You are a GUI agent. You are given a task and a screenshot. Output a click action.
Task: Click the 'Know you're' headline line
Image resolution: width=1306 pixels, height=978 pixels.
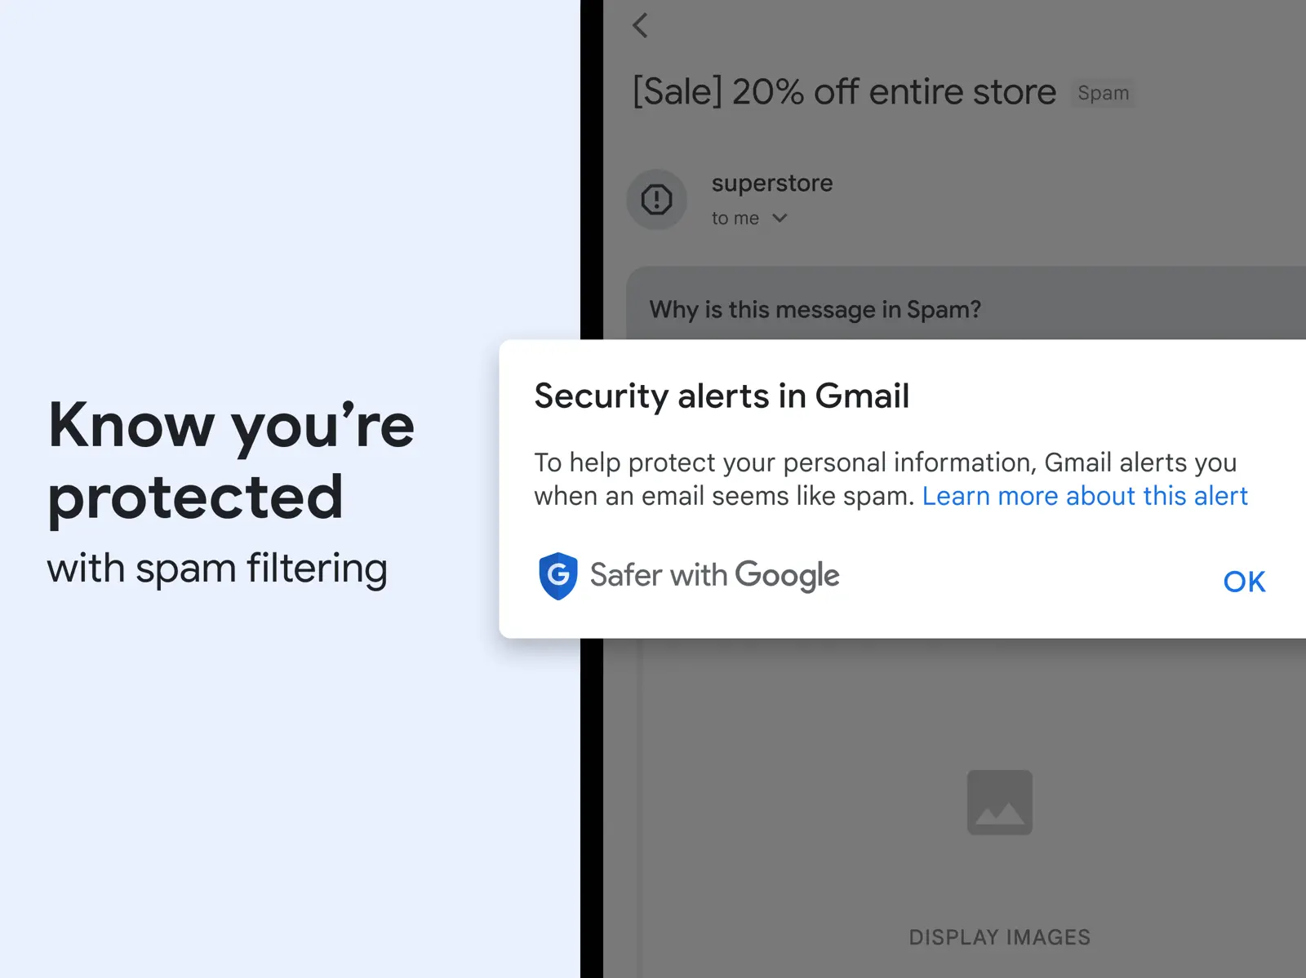click(x=232, y=426)
